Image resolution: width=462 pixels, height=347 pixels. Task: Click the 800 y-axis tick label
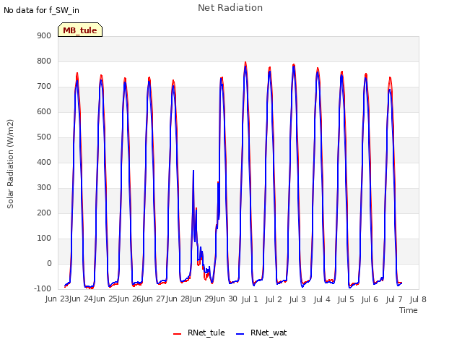[x=44, y=61]
